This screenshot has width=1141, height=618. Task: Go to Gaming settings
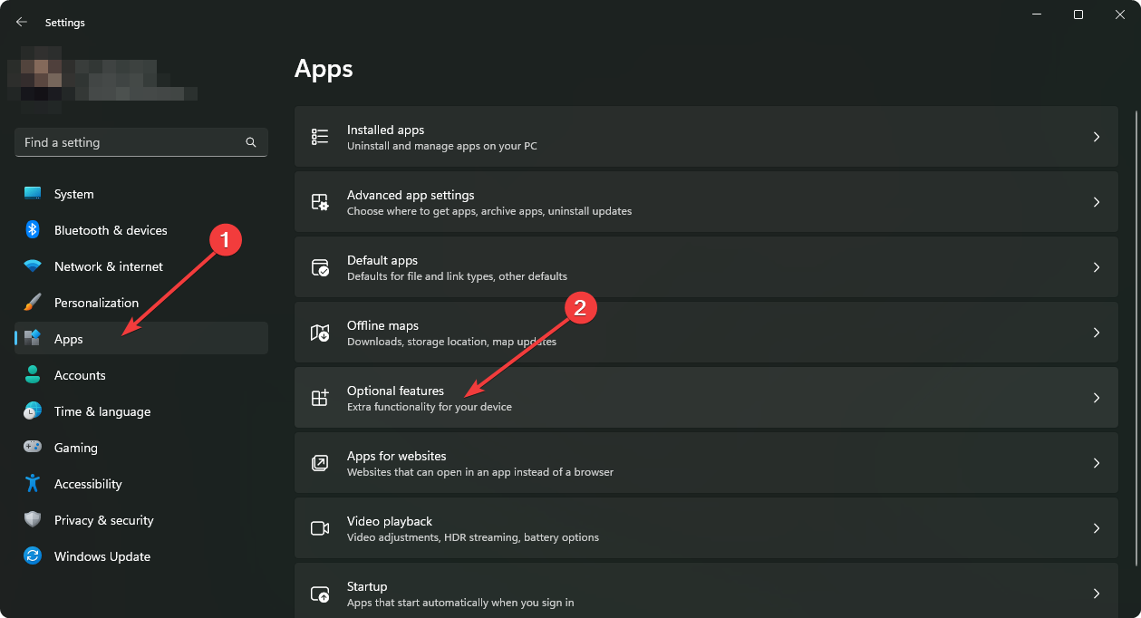[x=141, y=448]
